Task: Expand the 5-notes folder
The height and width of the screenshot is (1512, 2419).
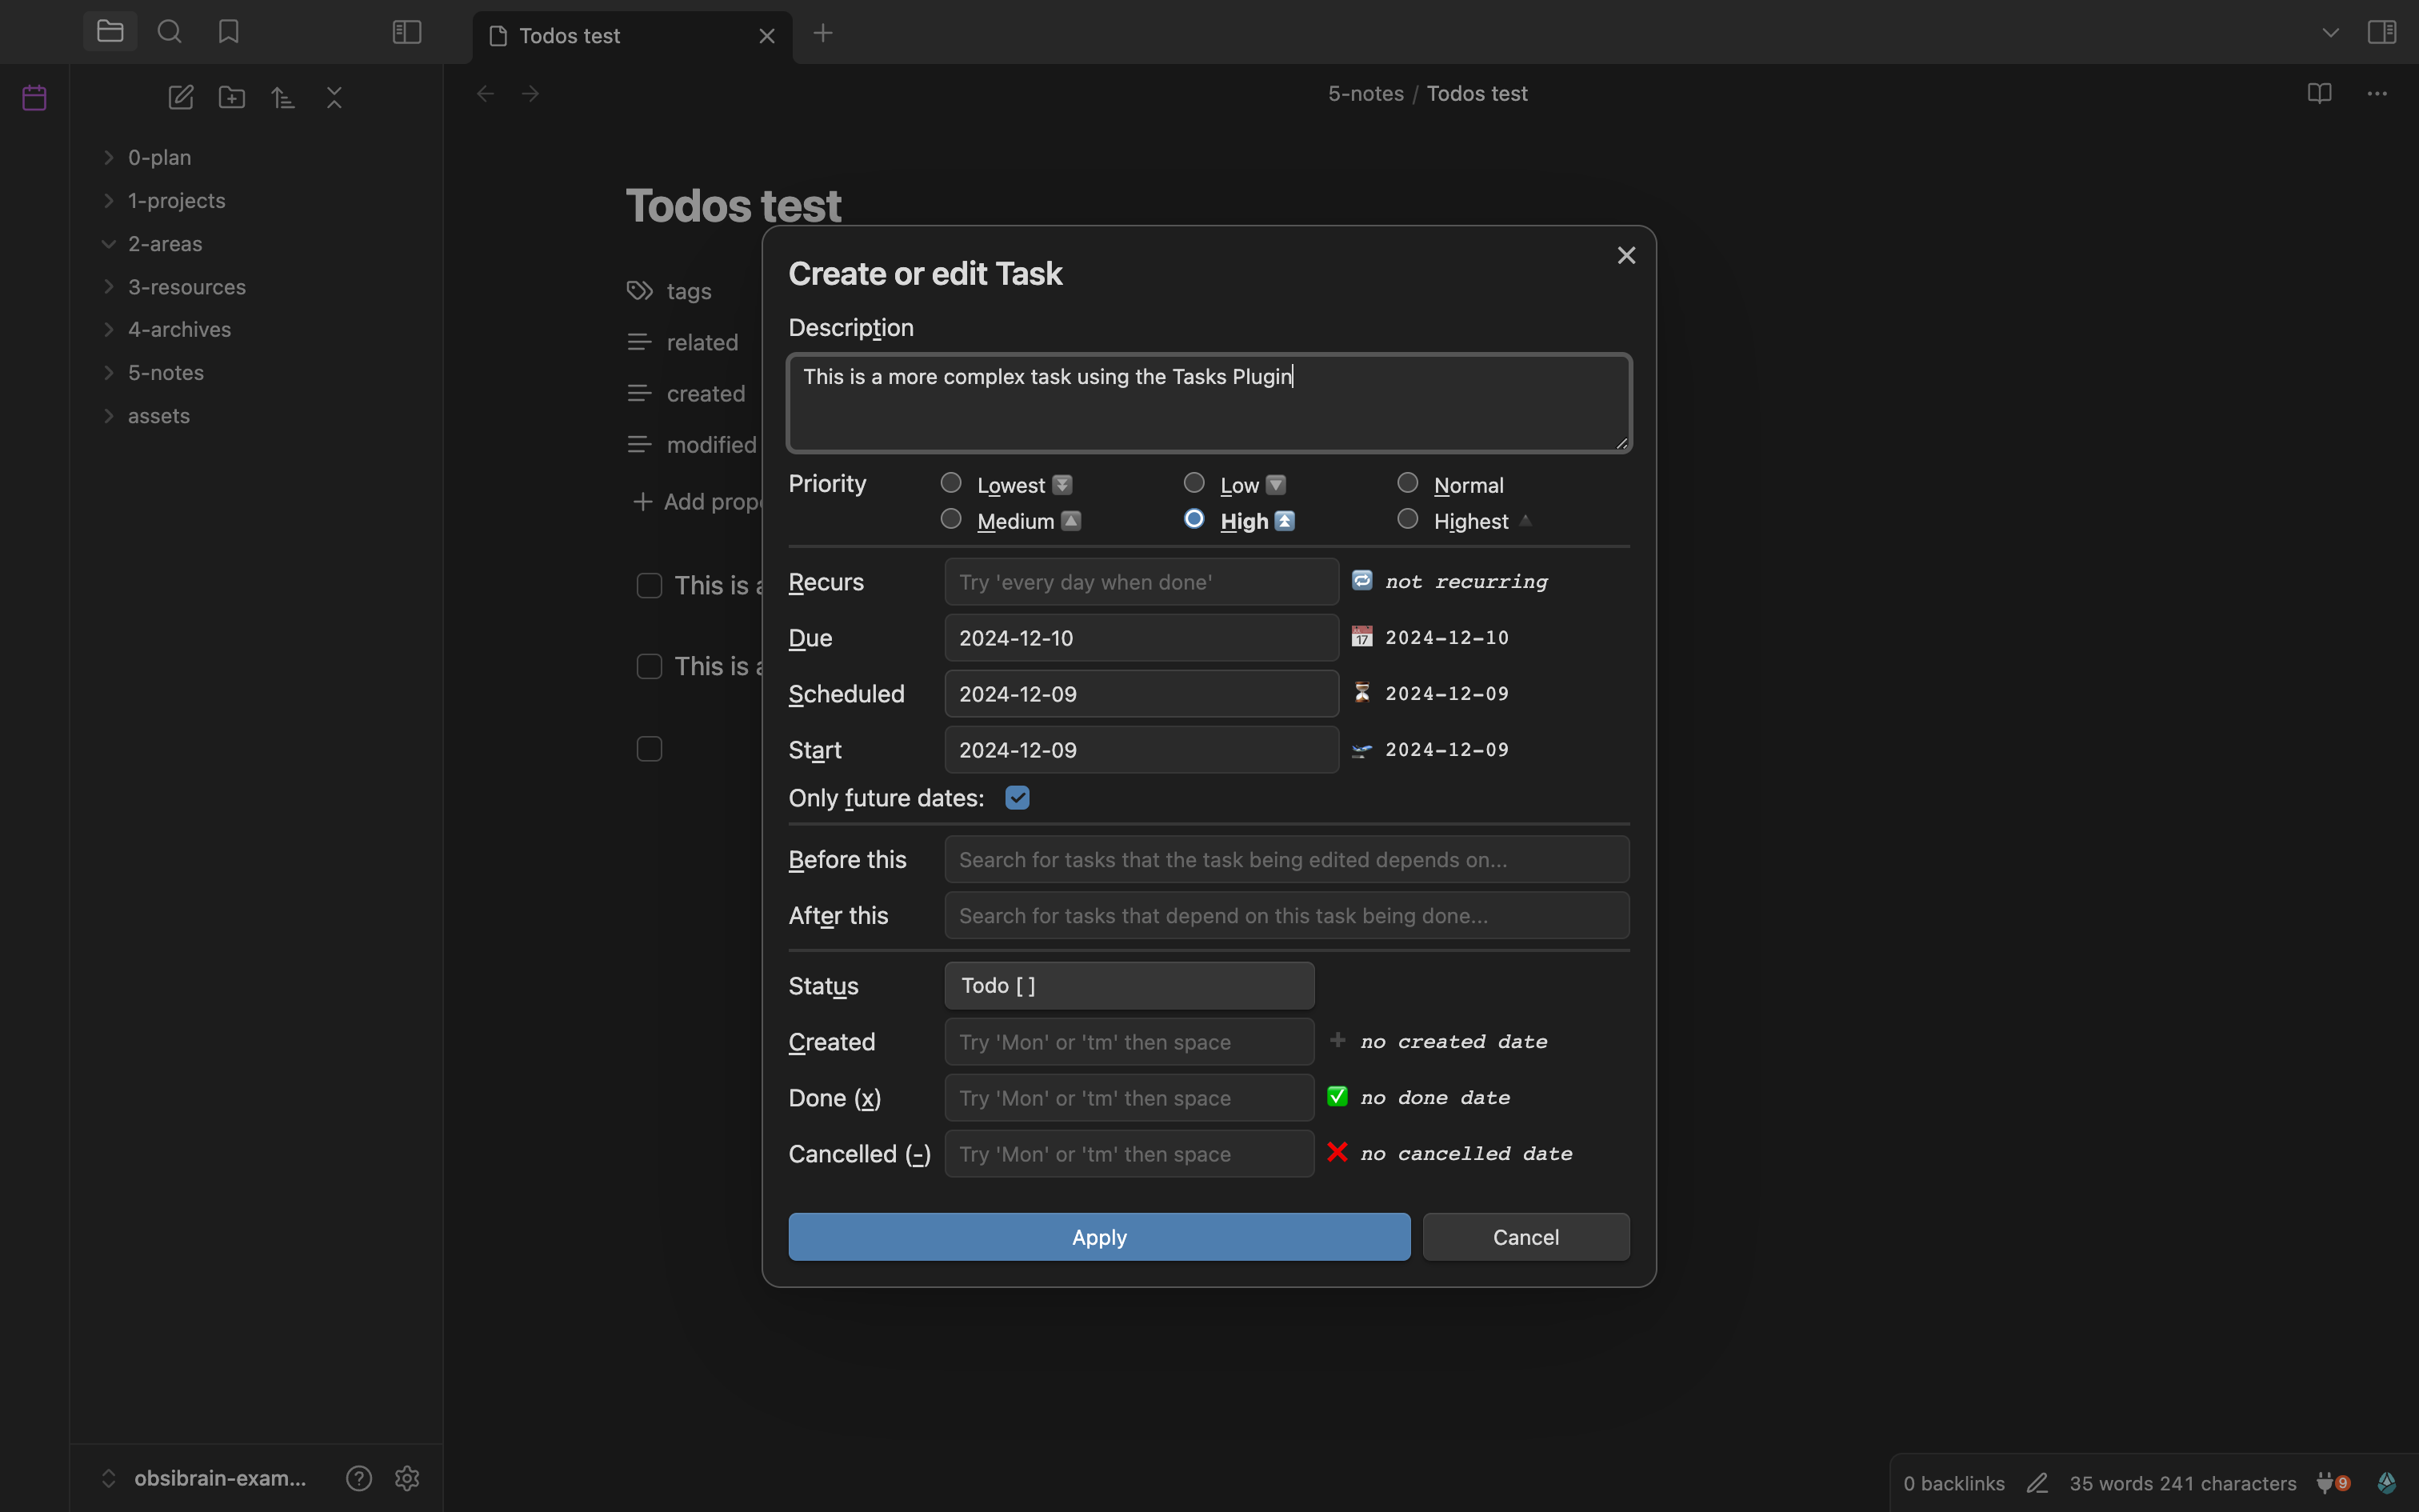Action: (165, 373)
